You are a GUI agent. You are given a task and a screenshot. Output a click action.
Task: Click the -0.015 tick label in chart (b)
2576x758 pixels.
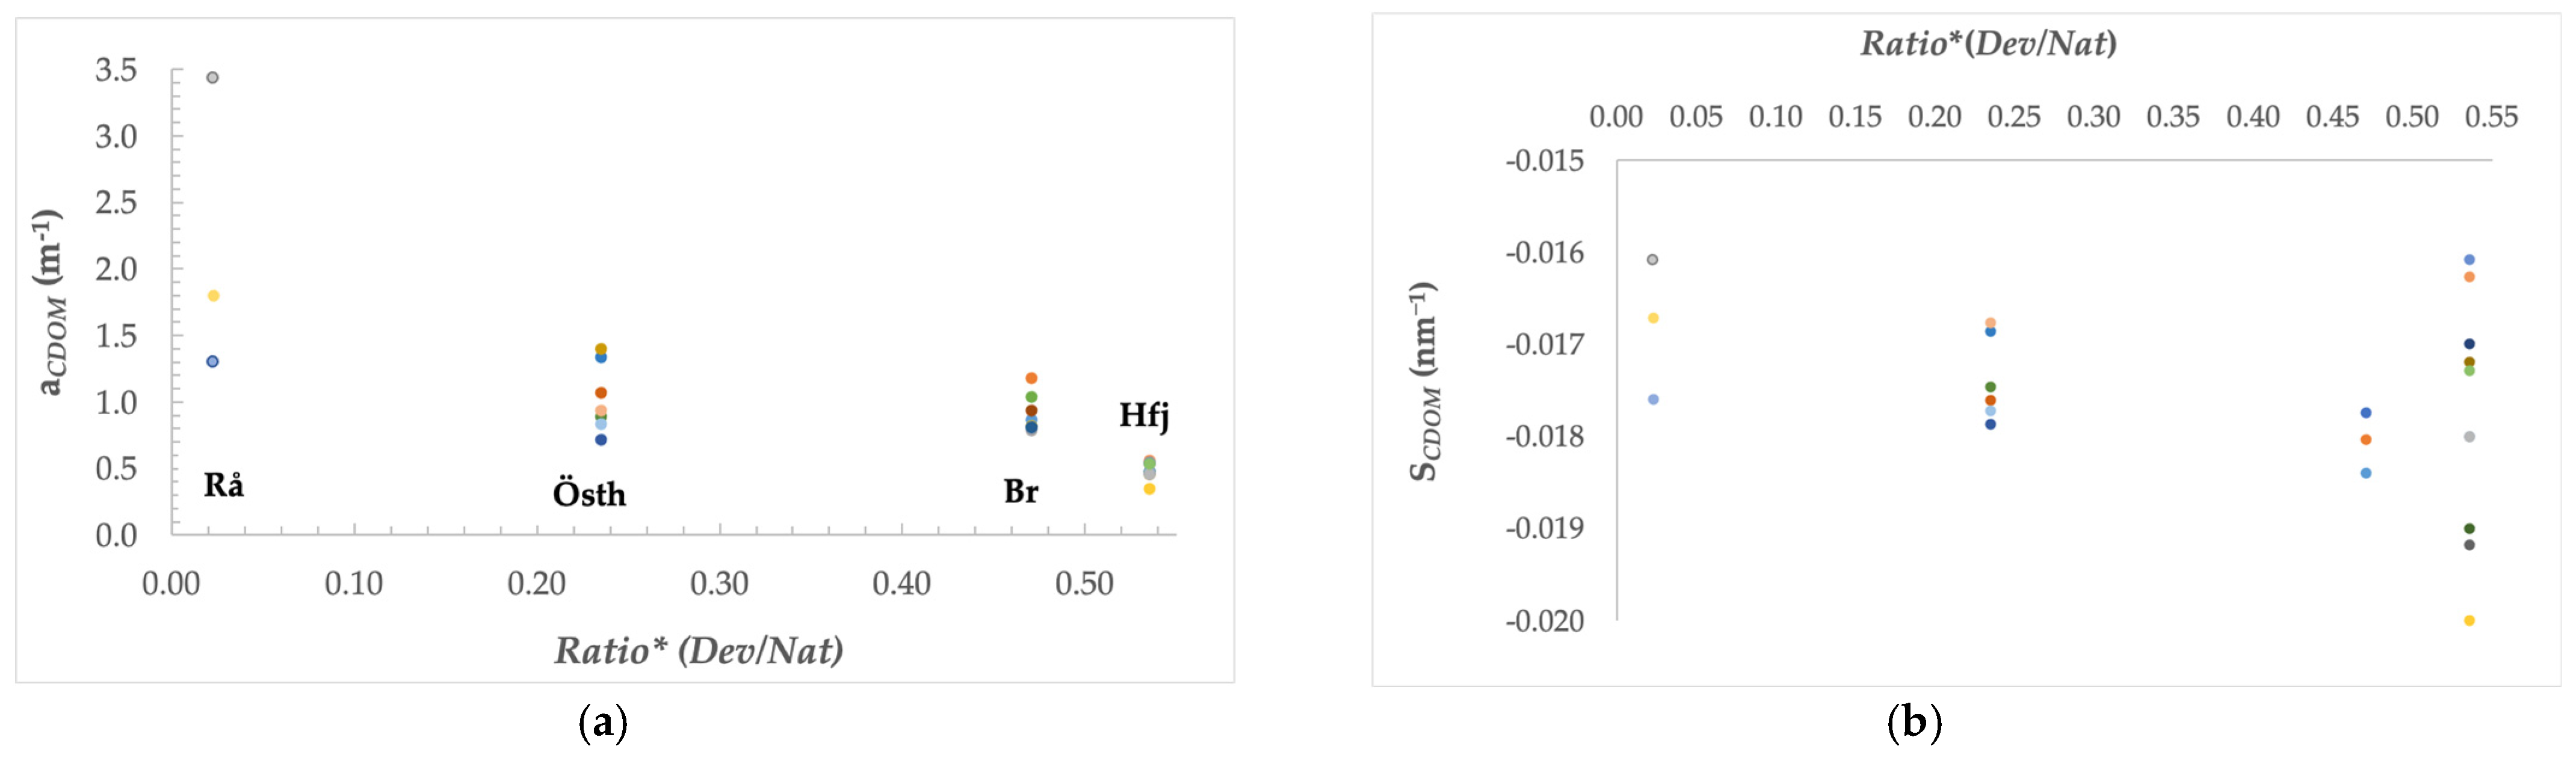(x=1545, y=160)
